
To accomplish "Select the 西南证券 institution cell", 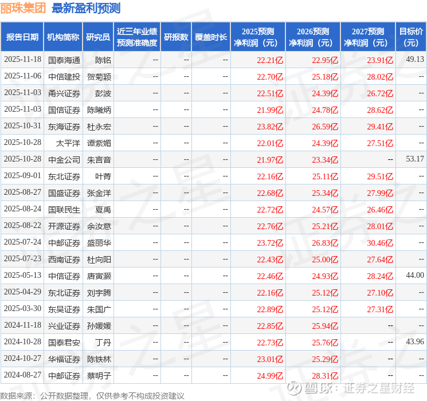I will point(64,260).
